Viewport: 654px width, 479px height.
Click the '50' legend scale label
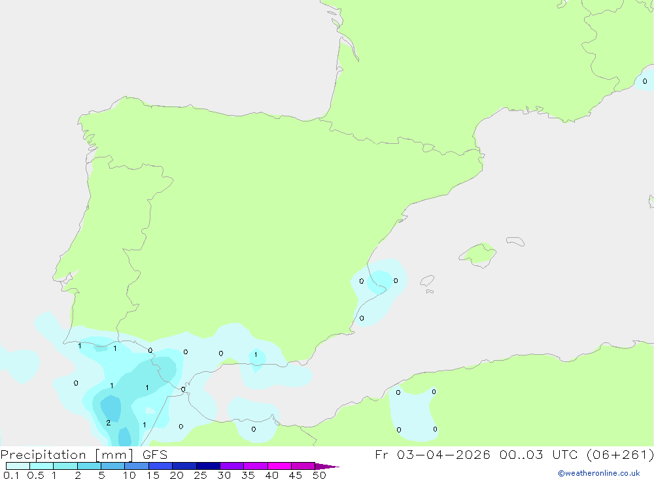319,475
